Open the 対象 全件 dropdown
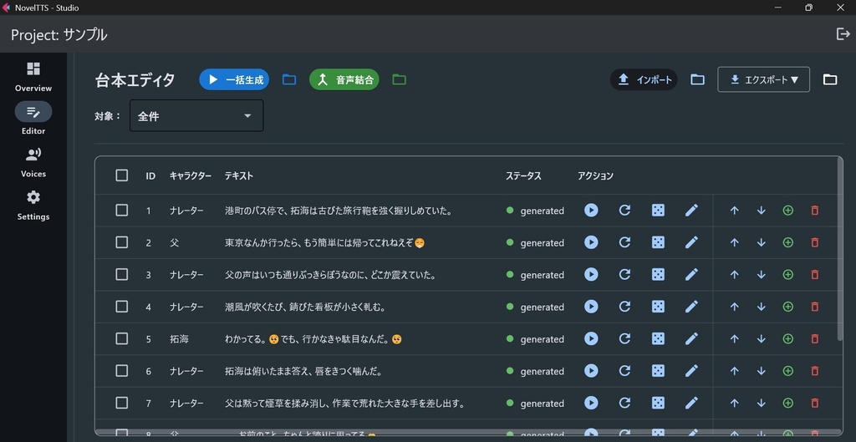 (196, 115)
